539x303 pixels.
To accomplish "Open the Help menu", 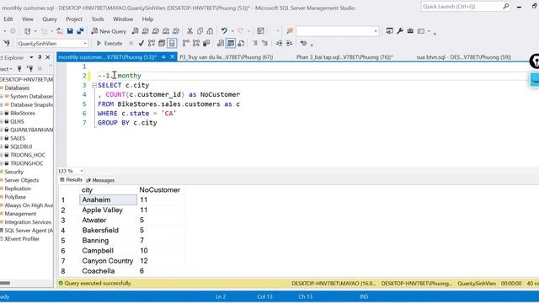I will [x=148, y=19].
